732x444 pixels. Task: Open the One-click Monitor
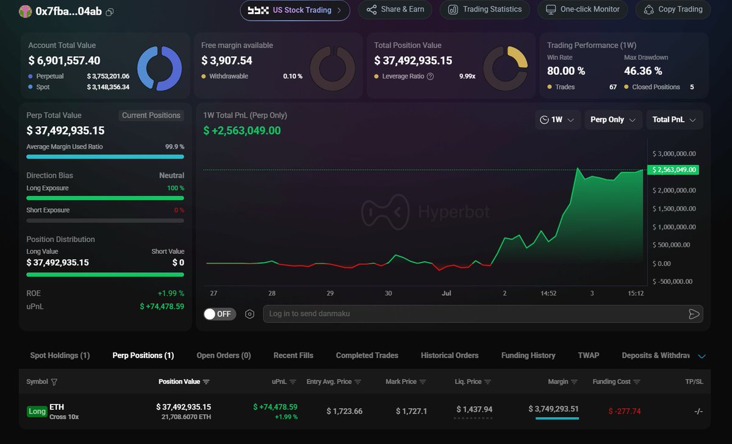point(583,10)
